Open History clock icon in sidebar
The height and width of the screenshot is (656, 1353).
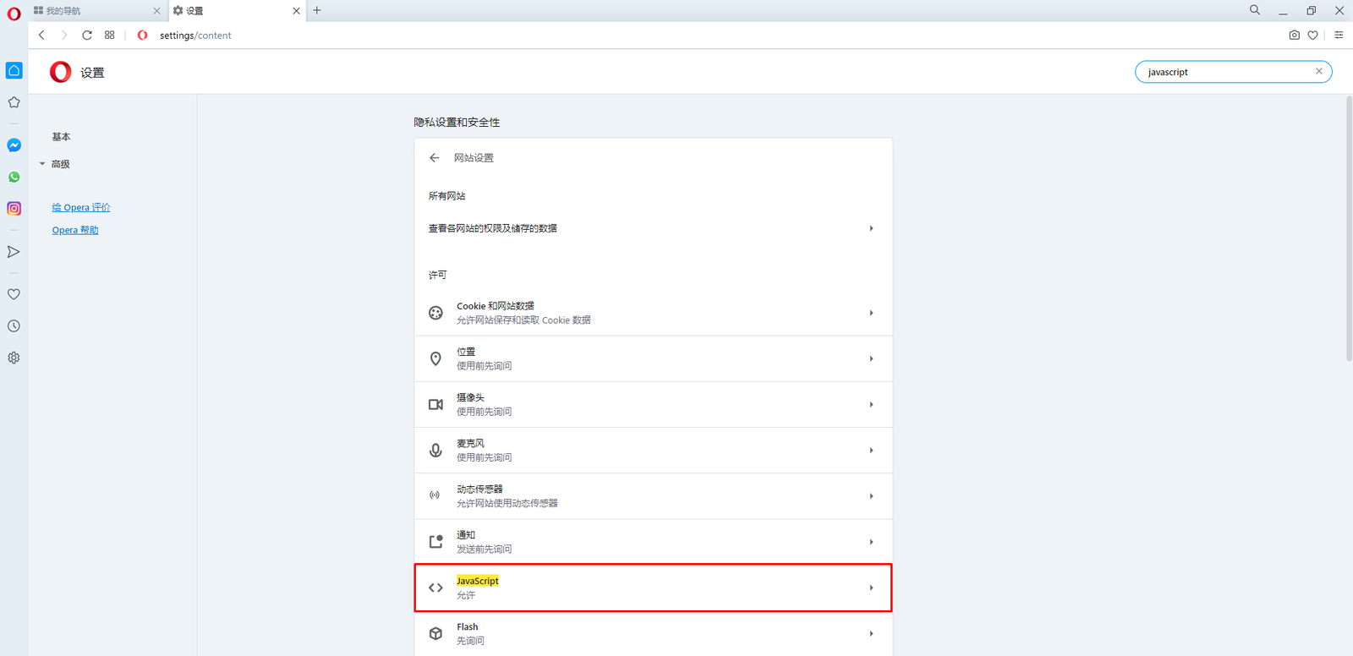14,326
